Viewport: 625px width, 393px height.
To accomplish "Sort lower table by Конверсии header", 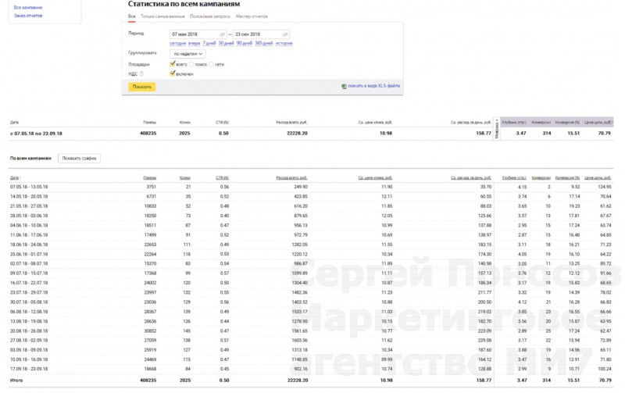I will click(x=541, y=178).
